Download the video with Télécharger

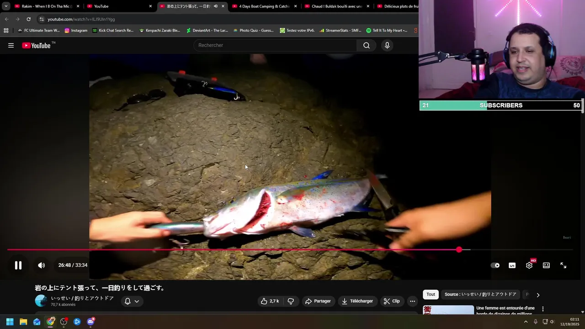(357, 301)
